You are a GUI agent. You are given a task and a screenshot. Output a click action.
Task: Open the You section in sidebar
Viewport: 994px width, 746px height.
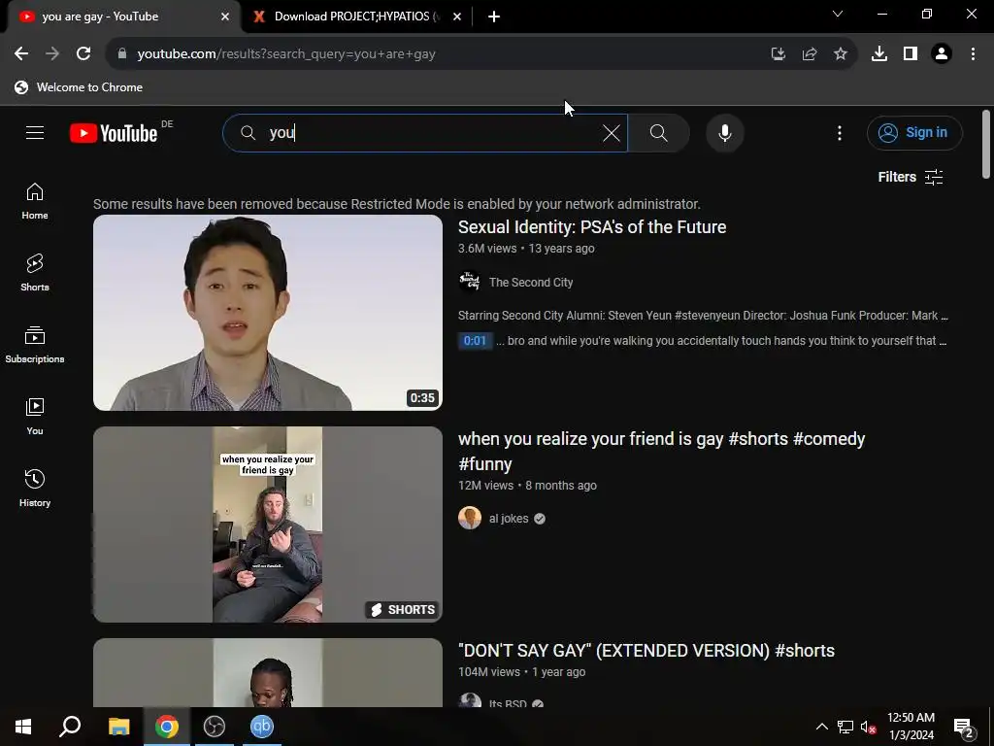pos(35,416)
